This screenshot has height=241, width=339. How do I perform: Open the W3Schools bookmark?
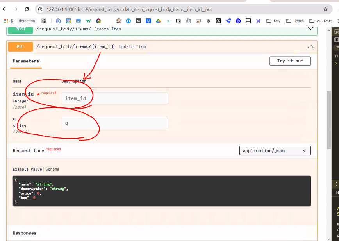pyautogui.click(x=88, y=21)
